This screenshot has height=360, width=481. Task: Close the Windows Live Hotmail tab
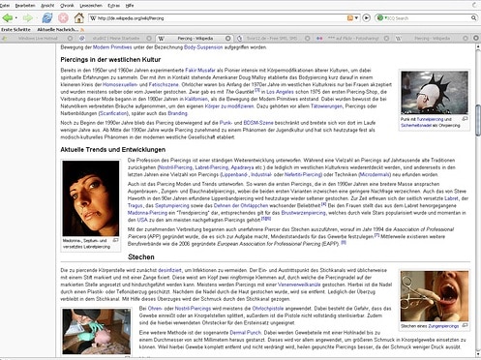[x=70, y=38]
